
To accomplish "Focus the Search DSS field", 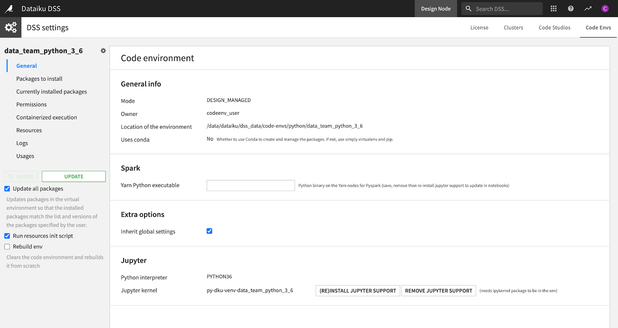I will (502, 8).
